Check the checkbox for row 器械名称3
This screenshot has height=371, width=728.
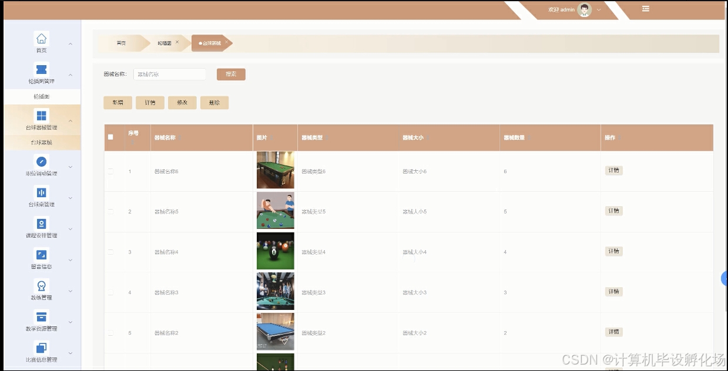pyautogui.click(x=110, y=292)
